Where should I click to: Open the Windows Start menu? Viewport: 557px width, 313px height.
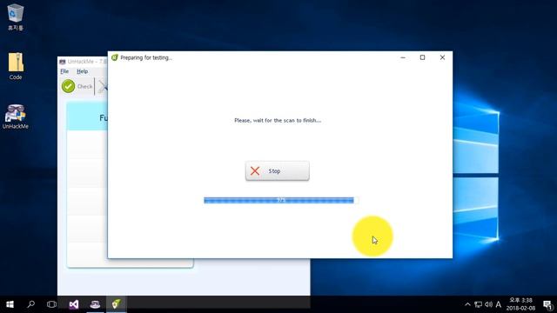click(10, 304)
